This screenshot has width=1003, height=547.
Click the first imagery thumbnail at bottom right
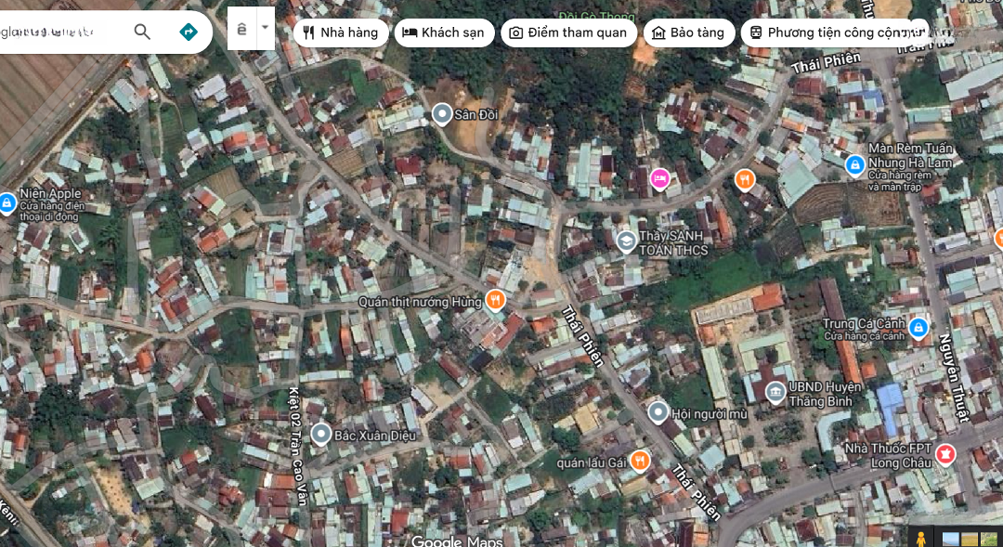(951, 538)
